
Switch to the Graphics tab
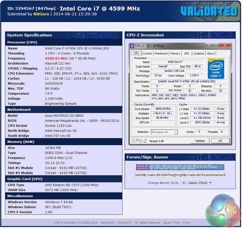(199, 53)
